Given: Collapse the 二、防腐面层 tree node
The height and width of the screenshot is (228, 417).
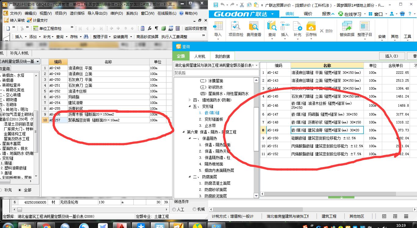Looking at the screenshot, I should (x=189, y=177).
